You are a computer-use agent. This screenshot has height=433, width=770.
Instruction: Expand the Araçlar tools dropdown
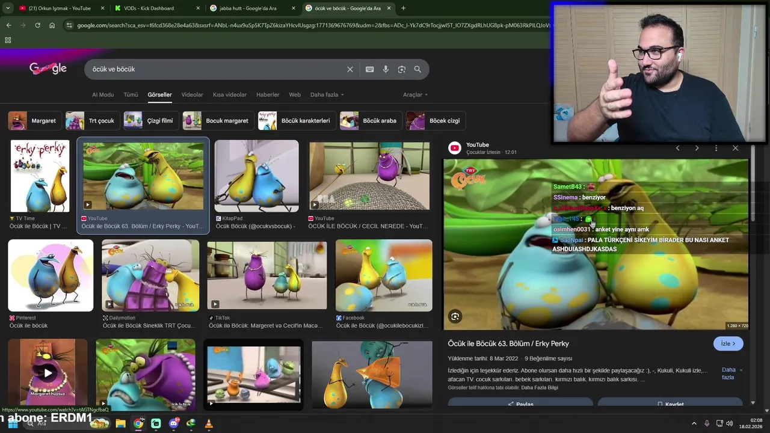[416, 94]
